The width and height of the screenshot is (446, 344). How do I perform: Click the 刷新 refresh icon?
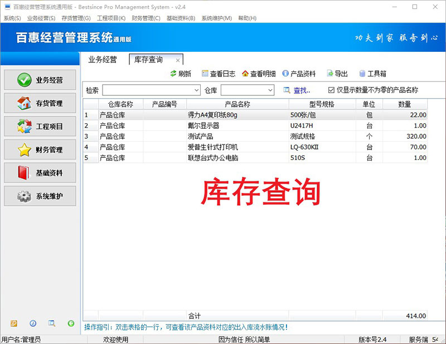tap(173, 74)
